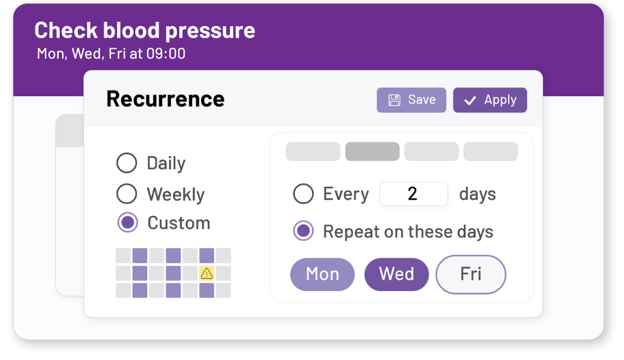
Task: Click the top-left gray cell in calendar preview
Action: click(123, 256)
